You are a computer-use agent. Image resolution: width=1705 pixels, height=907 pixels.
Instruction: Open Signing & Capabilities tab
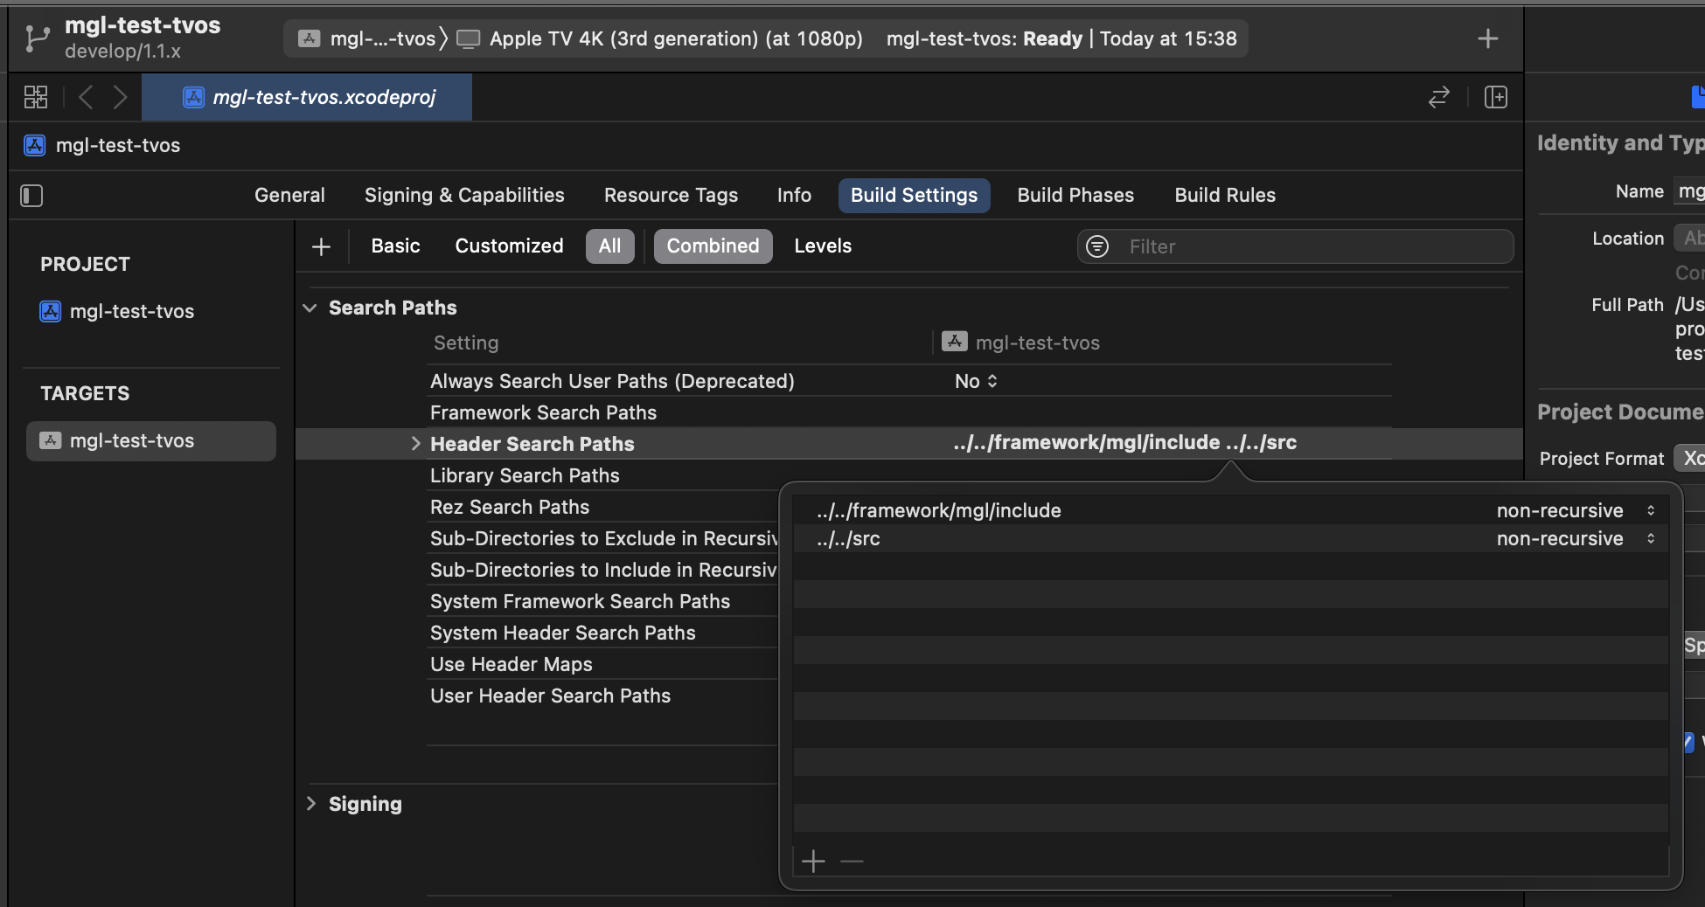point(464,195)
